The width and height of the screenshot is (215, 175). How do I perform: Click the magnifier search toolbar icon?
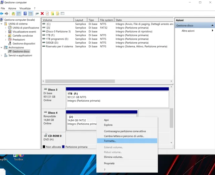click(x=57, y=13)
